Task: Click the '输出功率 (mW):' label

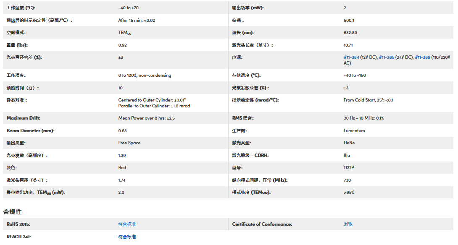Action: [x=248, y=8]
